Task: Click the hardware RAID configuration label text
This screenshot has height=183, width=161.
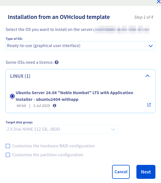Action: [53, 146]
